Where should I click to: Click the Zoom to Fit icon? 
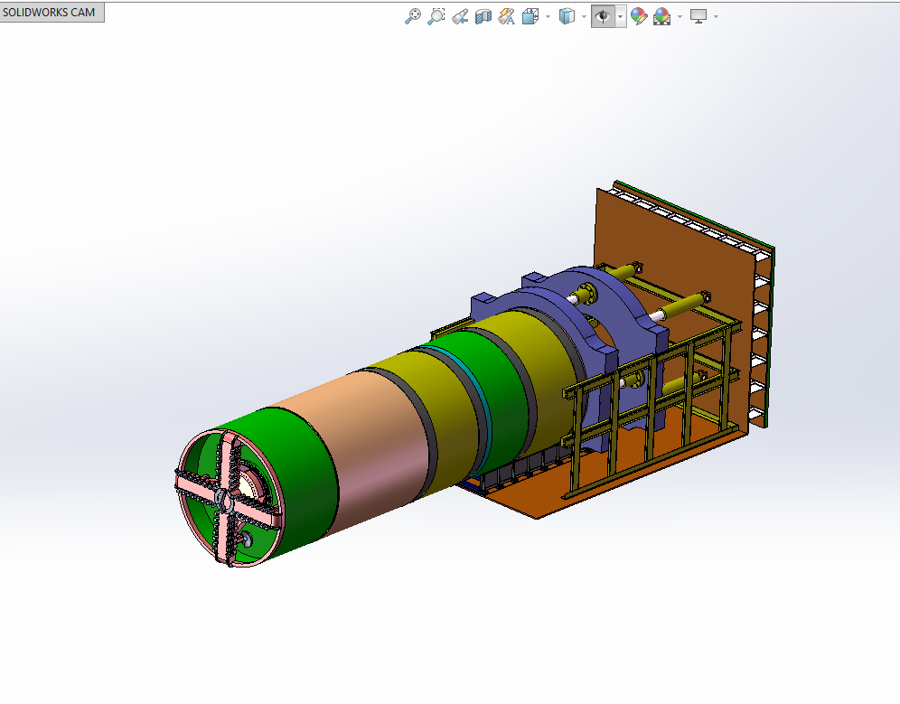click(413, 16)
